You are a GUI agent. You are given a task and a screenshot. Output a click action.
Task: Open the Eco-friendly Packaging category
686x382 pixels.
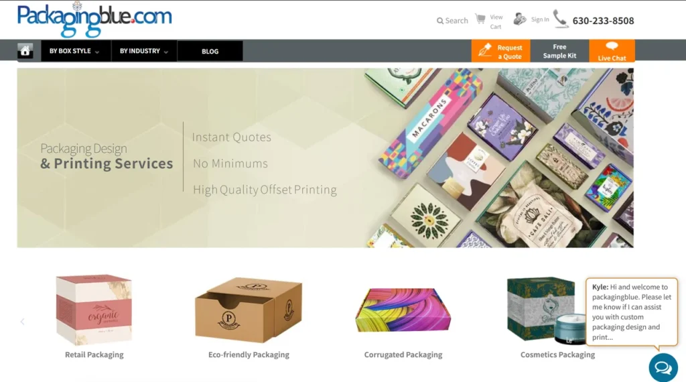pos(249,355)
